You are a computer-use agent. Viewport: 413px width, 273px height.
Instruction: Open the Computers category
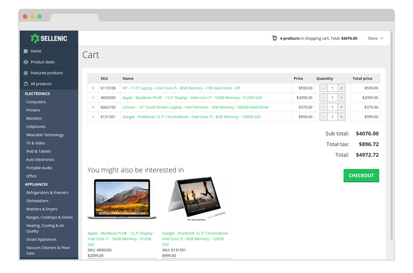click(36, 102)
